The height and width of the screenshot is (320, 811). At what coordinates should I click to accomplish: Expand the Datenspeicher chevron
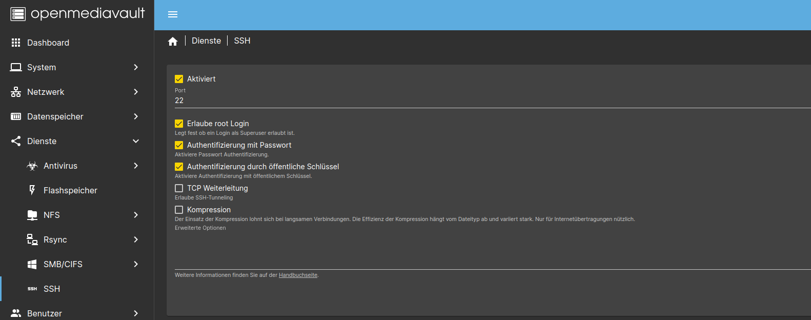click(x=136, y=116)
